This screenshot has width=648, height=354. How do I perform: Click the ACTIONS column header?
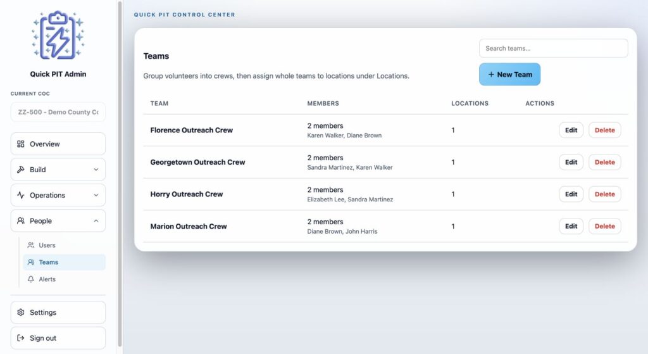pos(540,103)
